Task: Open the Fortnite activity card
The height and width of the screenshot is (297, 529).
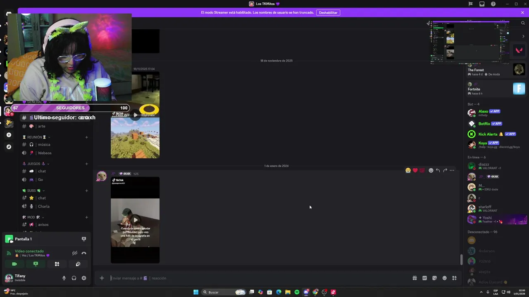Action: (x=496, y=89)
